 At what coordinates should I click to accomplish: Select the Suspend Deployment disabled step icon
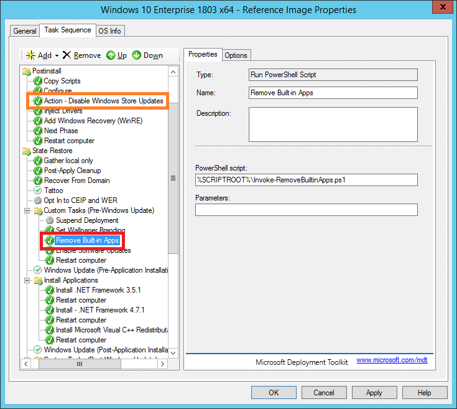pos(50,220)
